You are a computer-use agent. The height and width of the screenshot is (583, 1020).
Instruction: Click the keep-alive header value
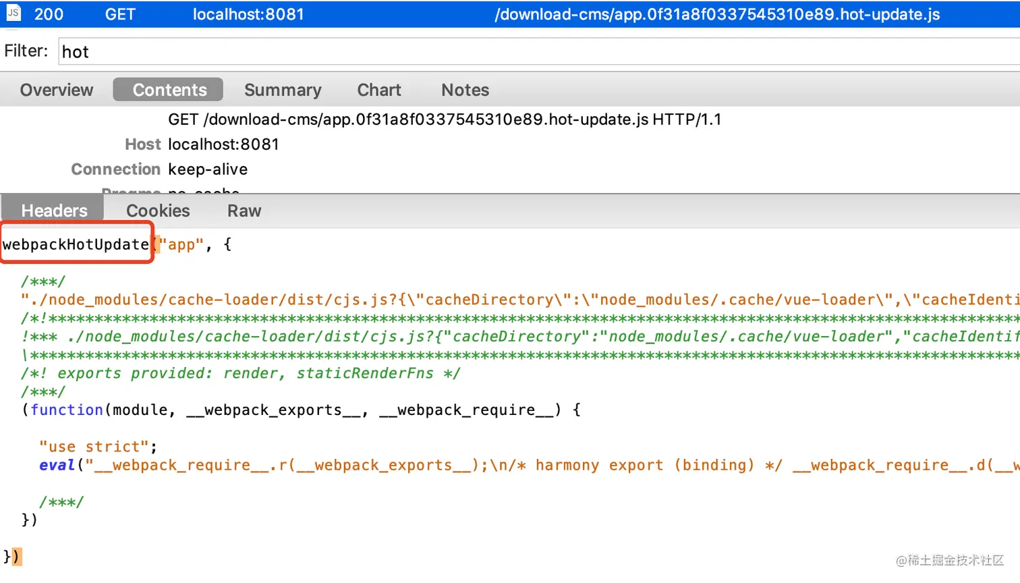coord(208,169)
